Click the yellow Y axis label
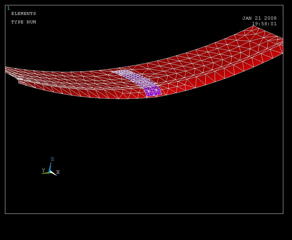The height and width of the screenshot is (240, 292). 43,170
